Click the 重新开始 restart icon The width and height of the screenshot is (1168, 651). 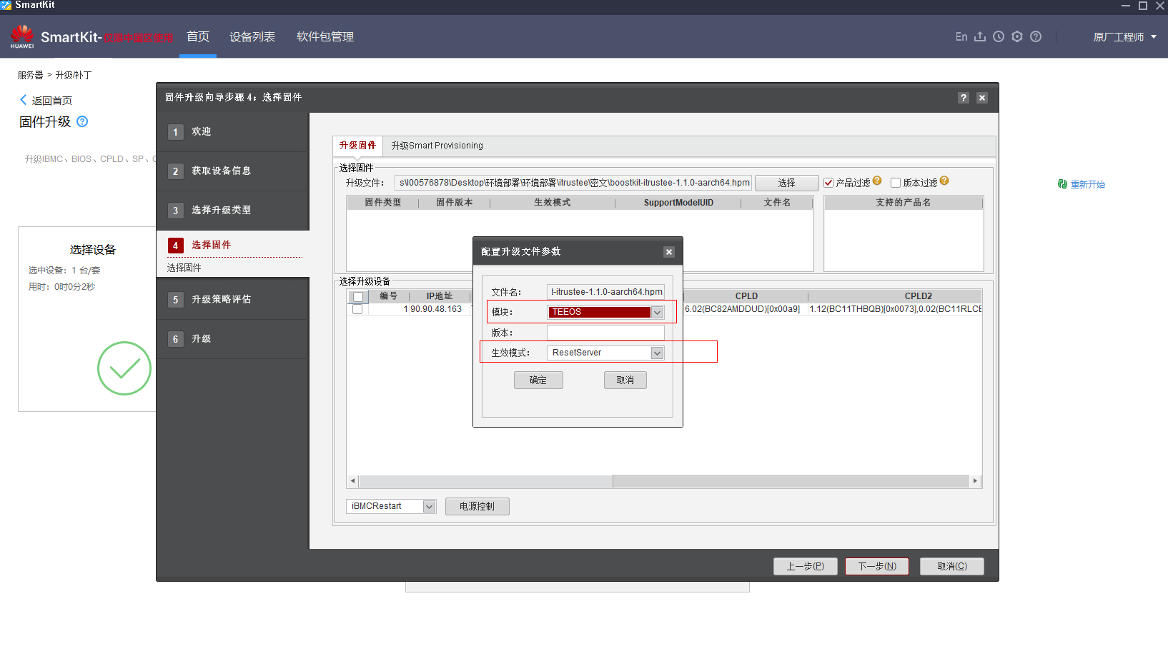click(1062, 184)
